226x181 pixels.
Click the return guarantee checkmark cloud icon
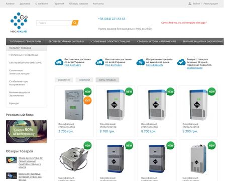pos(181,62)
